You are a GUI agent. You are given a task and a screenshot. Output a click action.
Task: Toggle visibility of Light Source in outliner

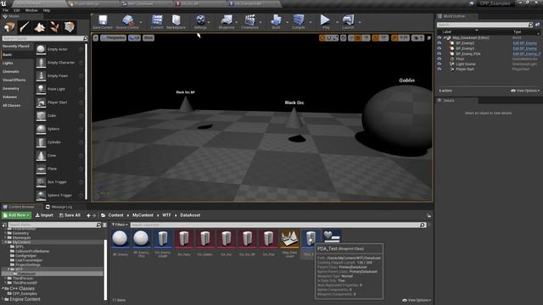coord(439,64)
